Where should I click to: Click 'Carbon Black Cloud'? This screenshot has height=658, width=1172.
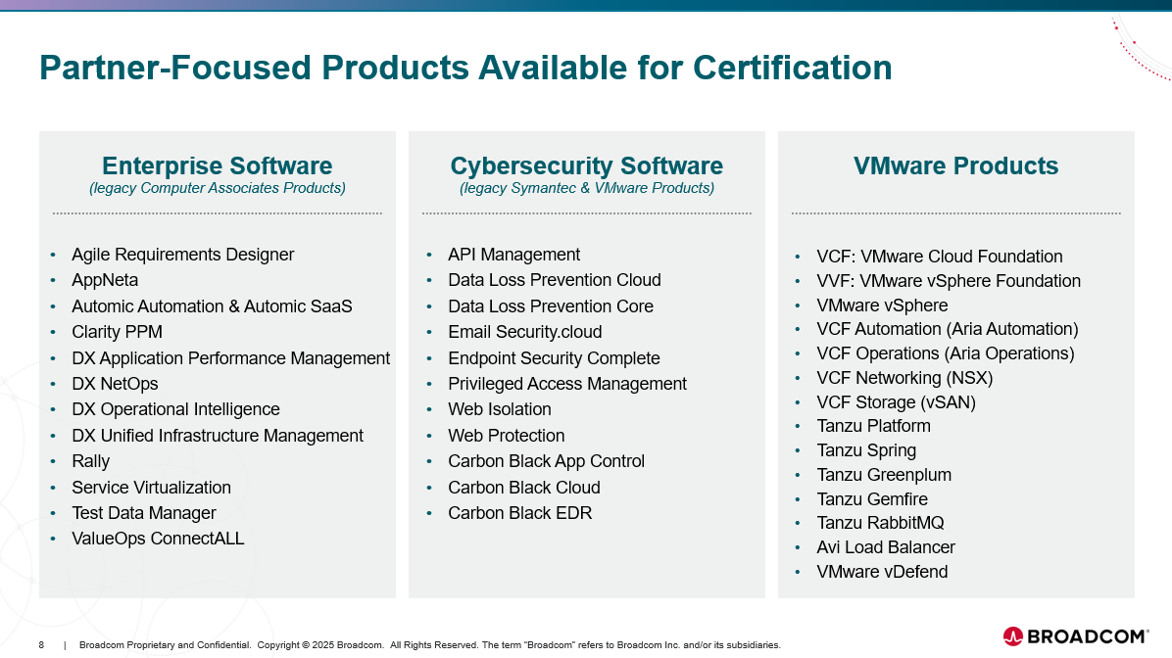click(x=524, y=488)
